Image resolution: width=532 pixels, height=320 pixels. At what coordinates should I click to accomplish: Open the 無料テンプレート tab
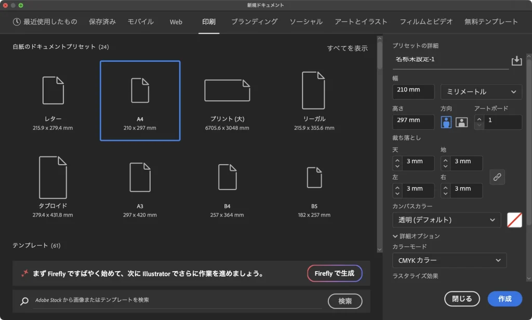491,22
